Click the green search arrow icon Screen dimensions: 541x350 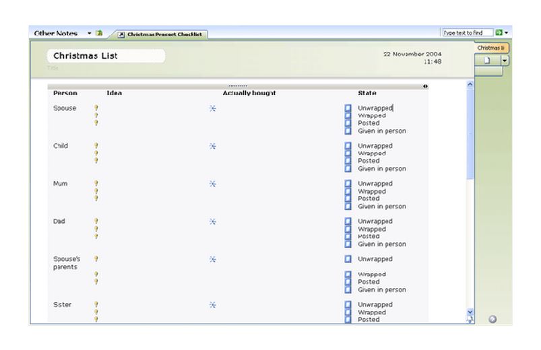coord(499,32)
